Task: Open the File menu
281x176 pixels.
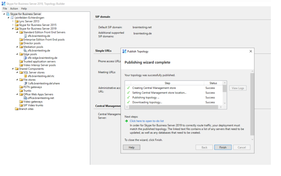Action: coord(5,9)
